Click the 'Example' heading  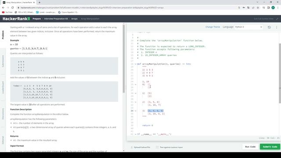pyautogui.click(x=14, y=40)
